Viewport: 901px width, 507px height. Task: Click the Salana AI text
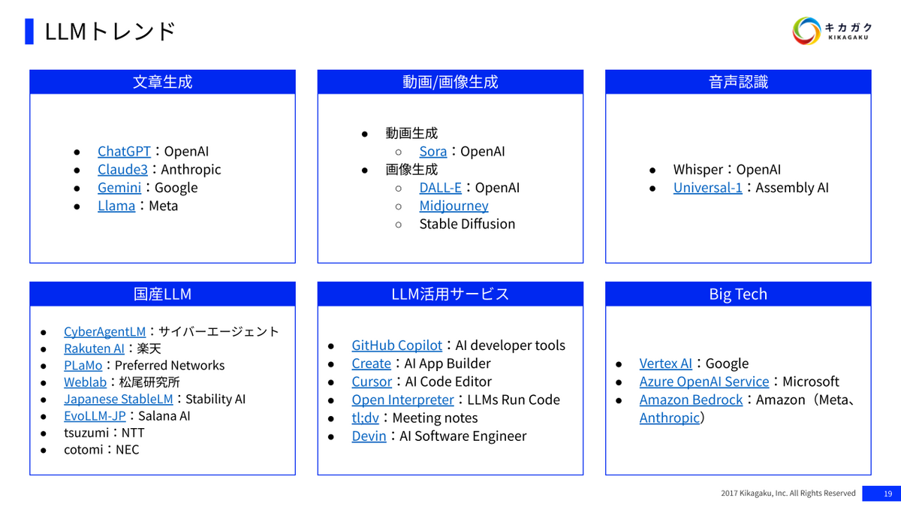click(164, 416)
